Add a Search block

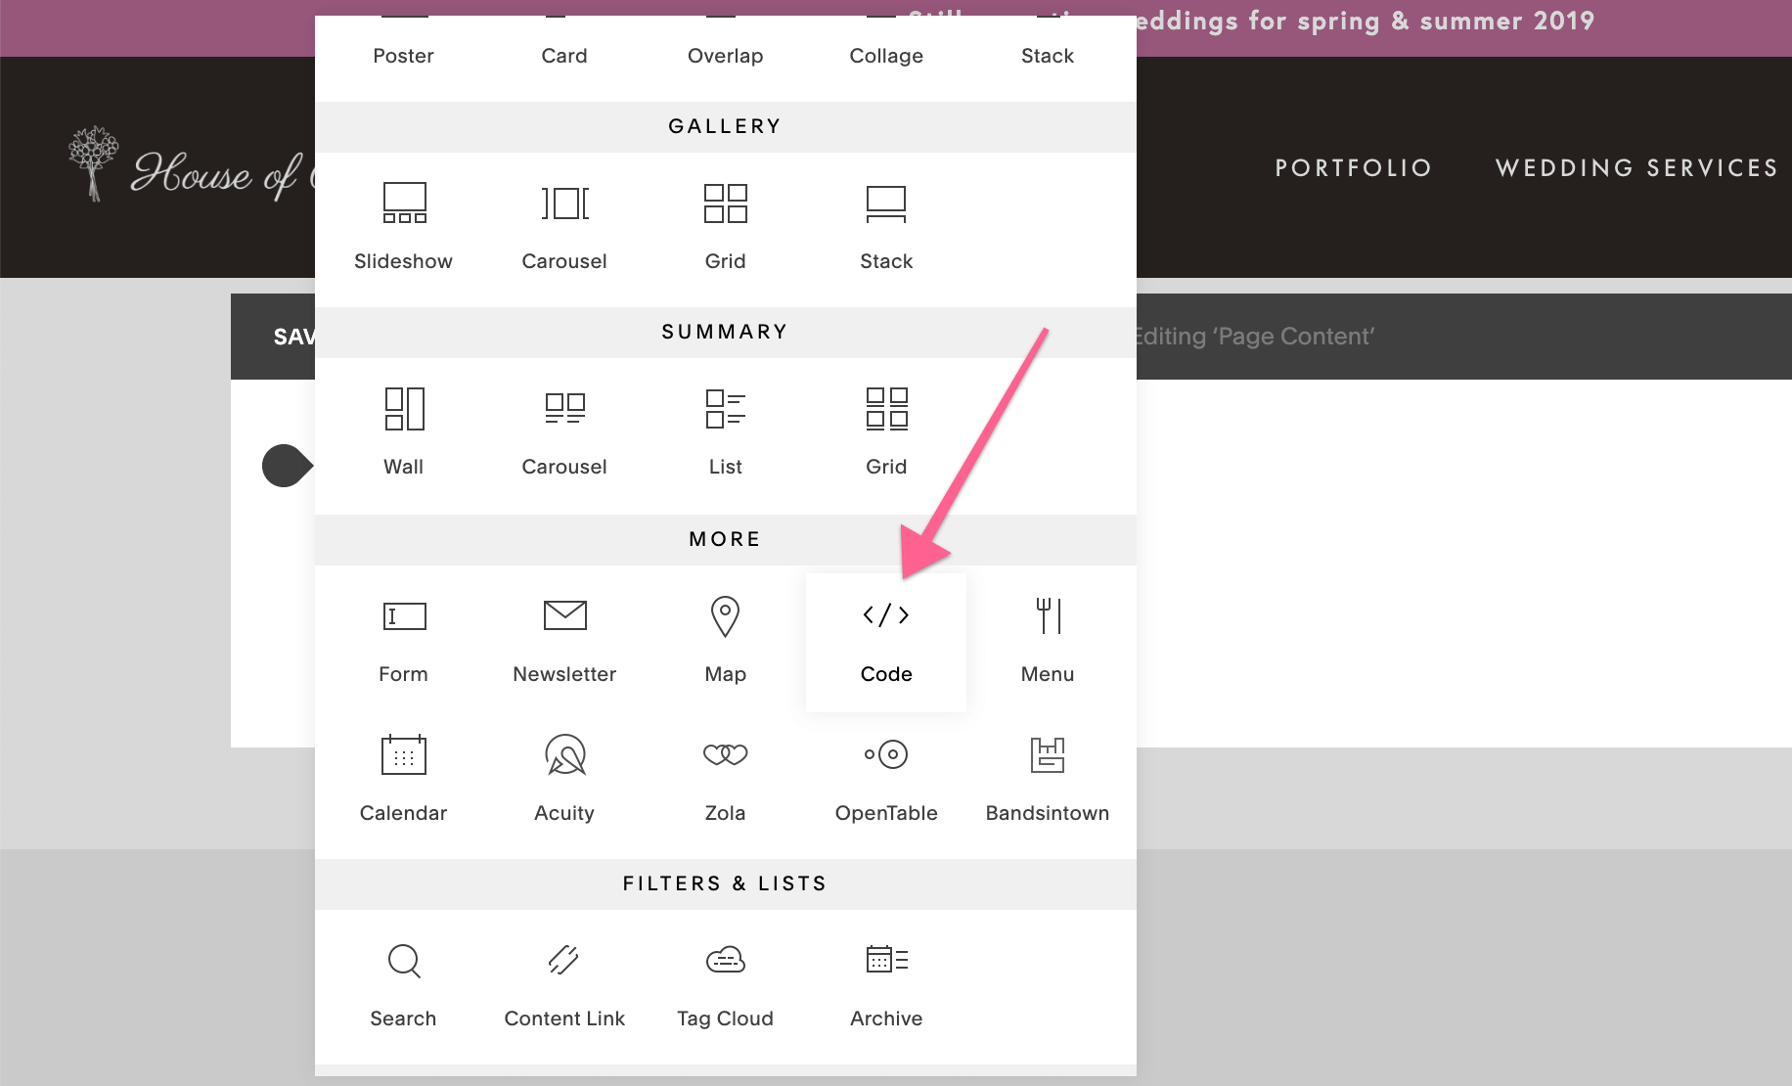coord(403,984)
